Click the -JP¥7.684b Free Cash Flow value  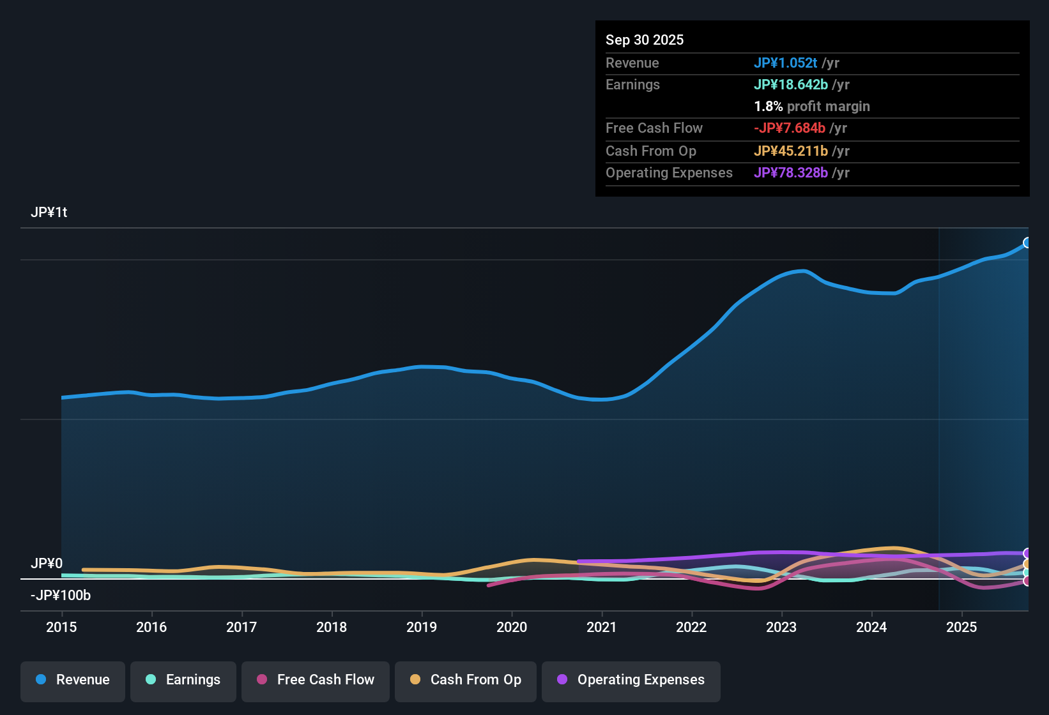tap(790, 128)
